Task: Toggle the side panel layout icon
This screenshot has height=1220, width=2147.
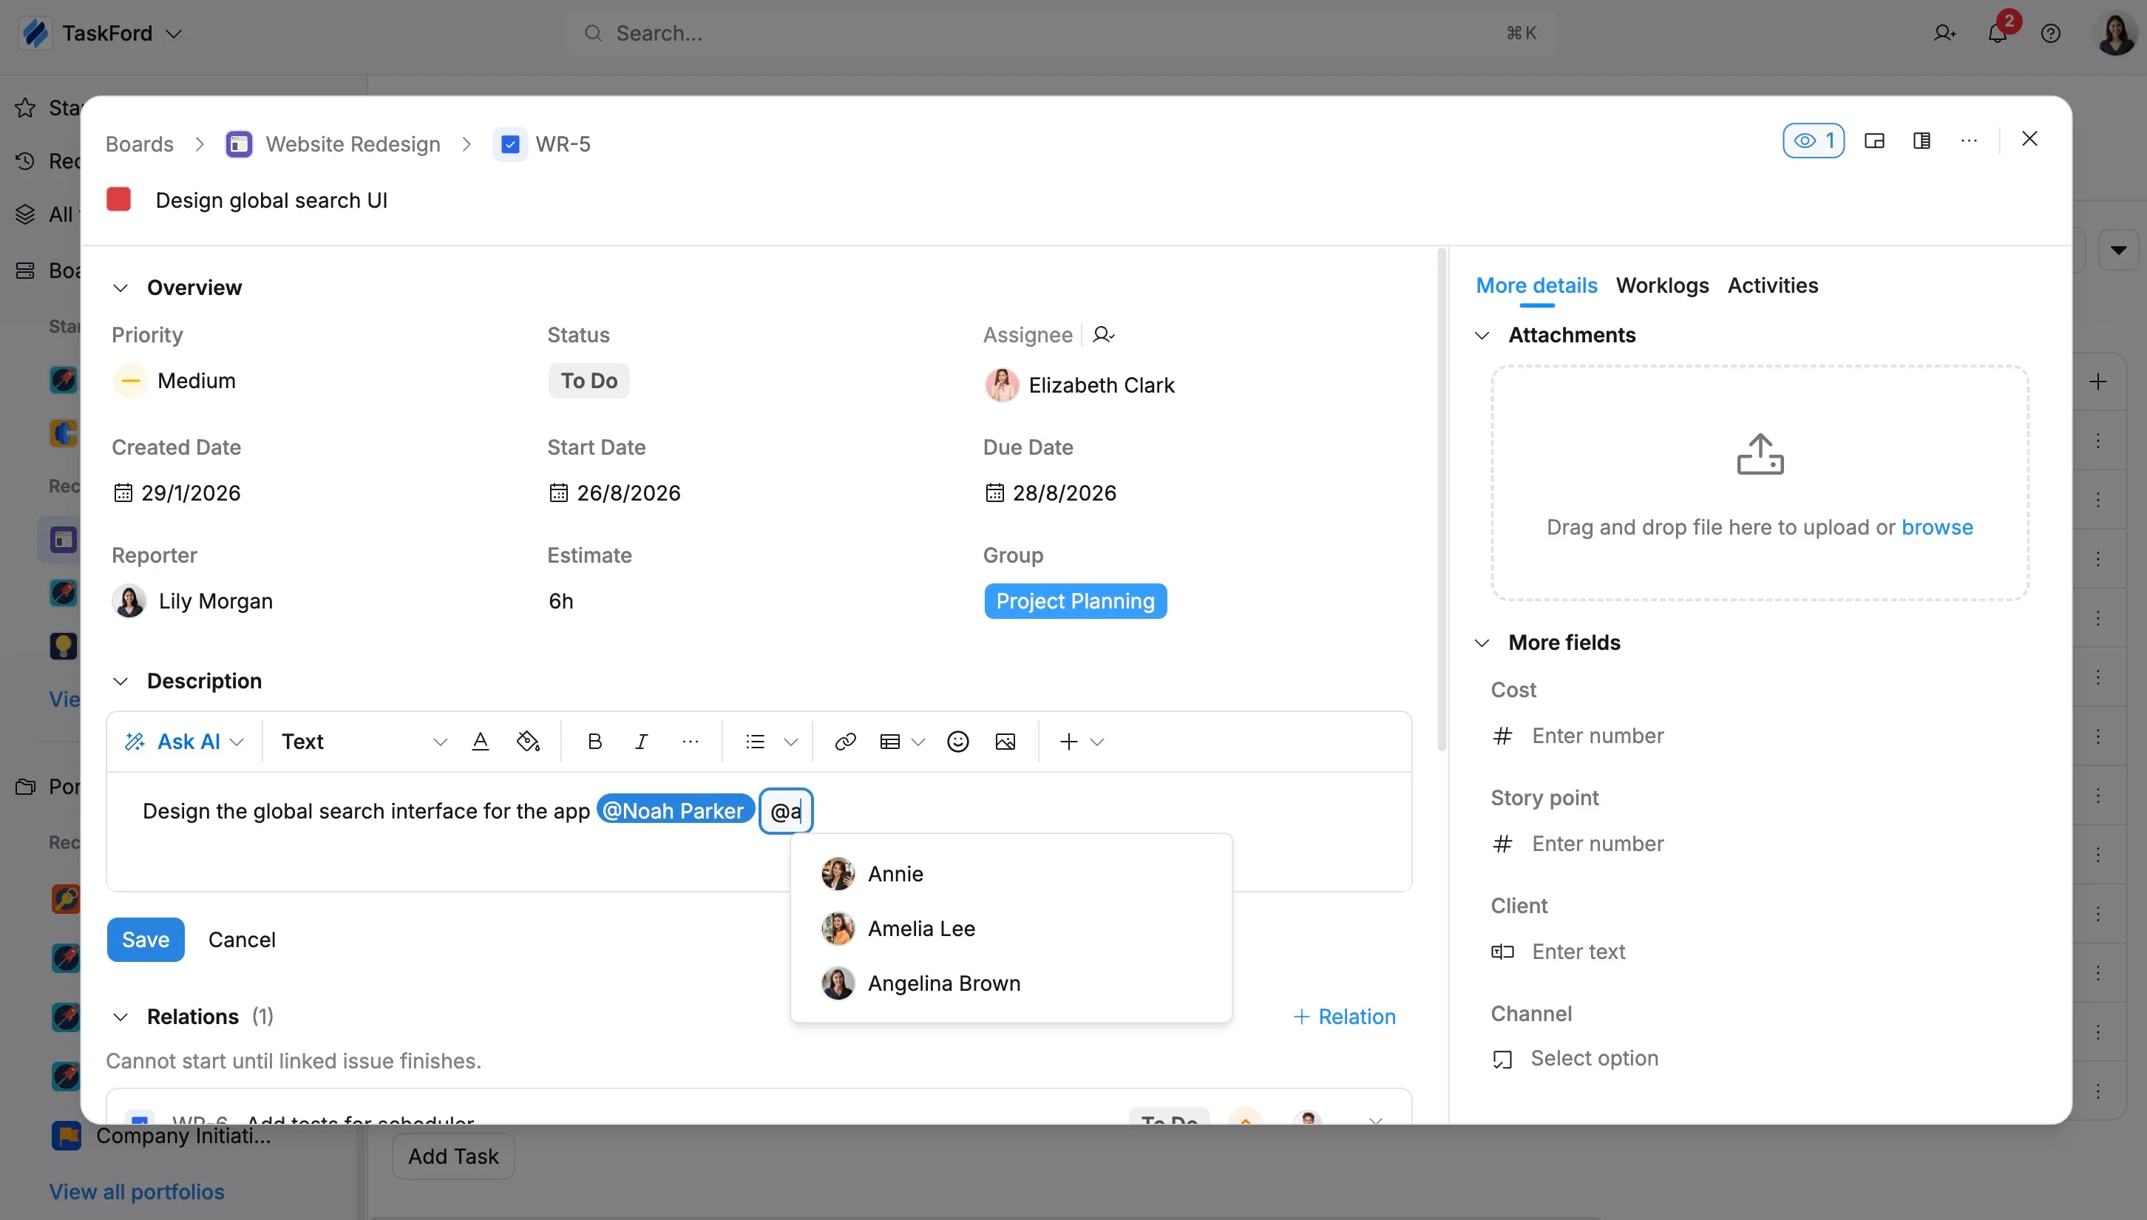Action: (x=1922, y=140)
